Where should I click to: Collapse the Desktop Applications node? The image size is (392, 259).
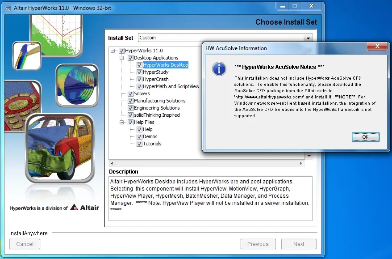tap(122, 58)
